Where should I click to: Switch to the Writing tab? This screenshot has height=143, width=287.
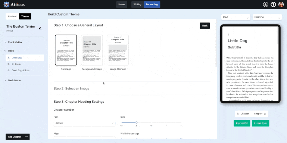[x=137, y=4]
